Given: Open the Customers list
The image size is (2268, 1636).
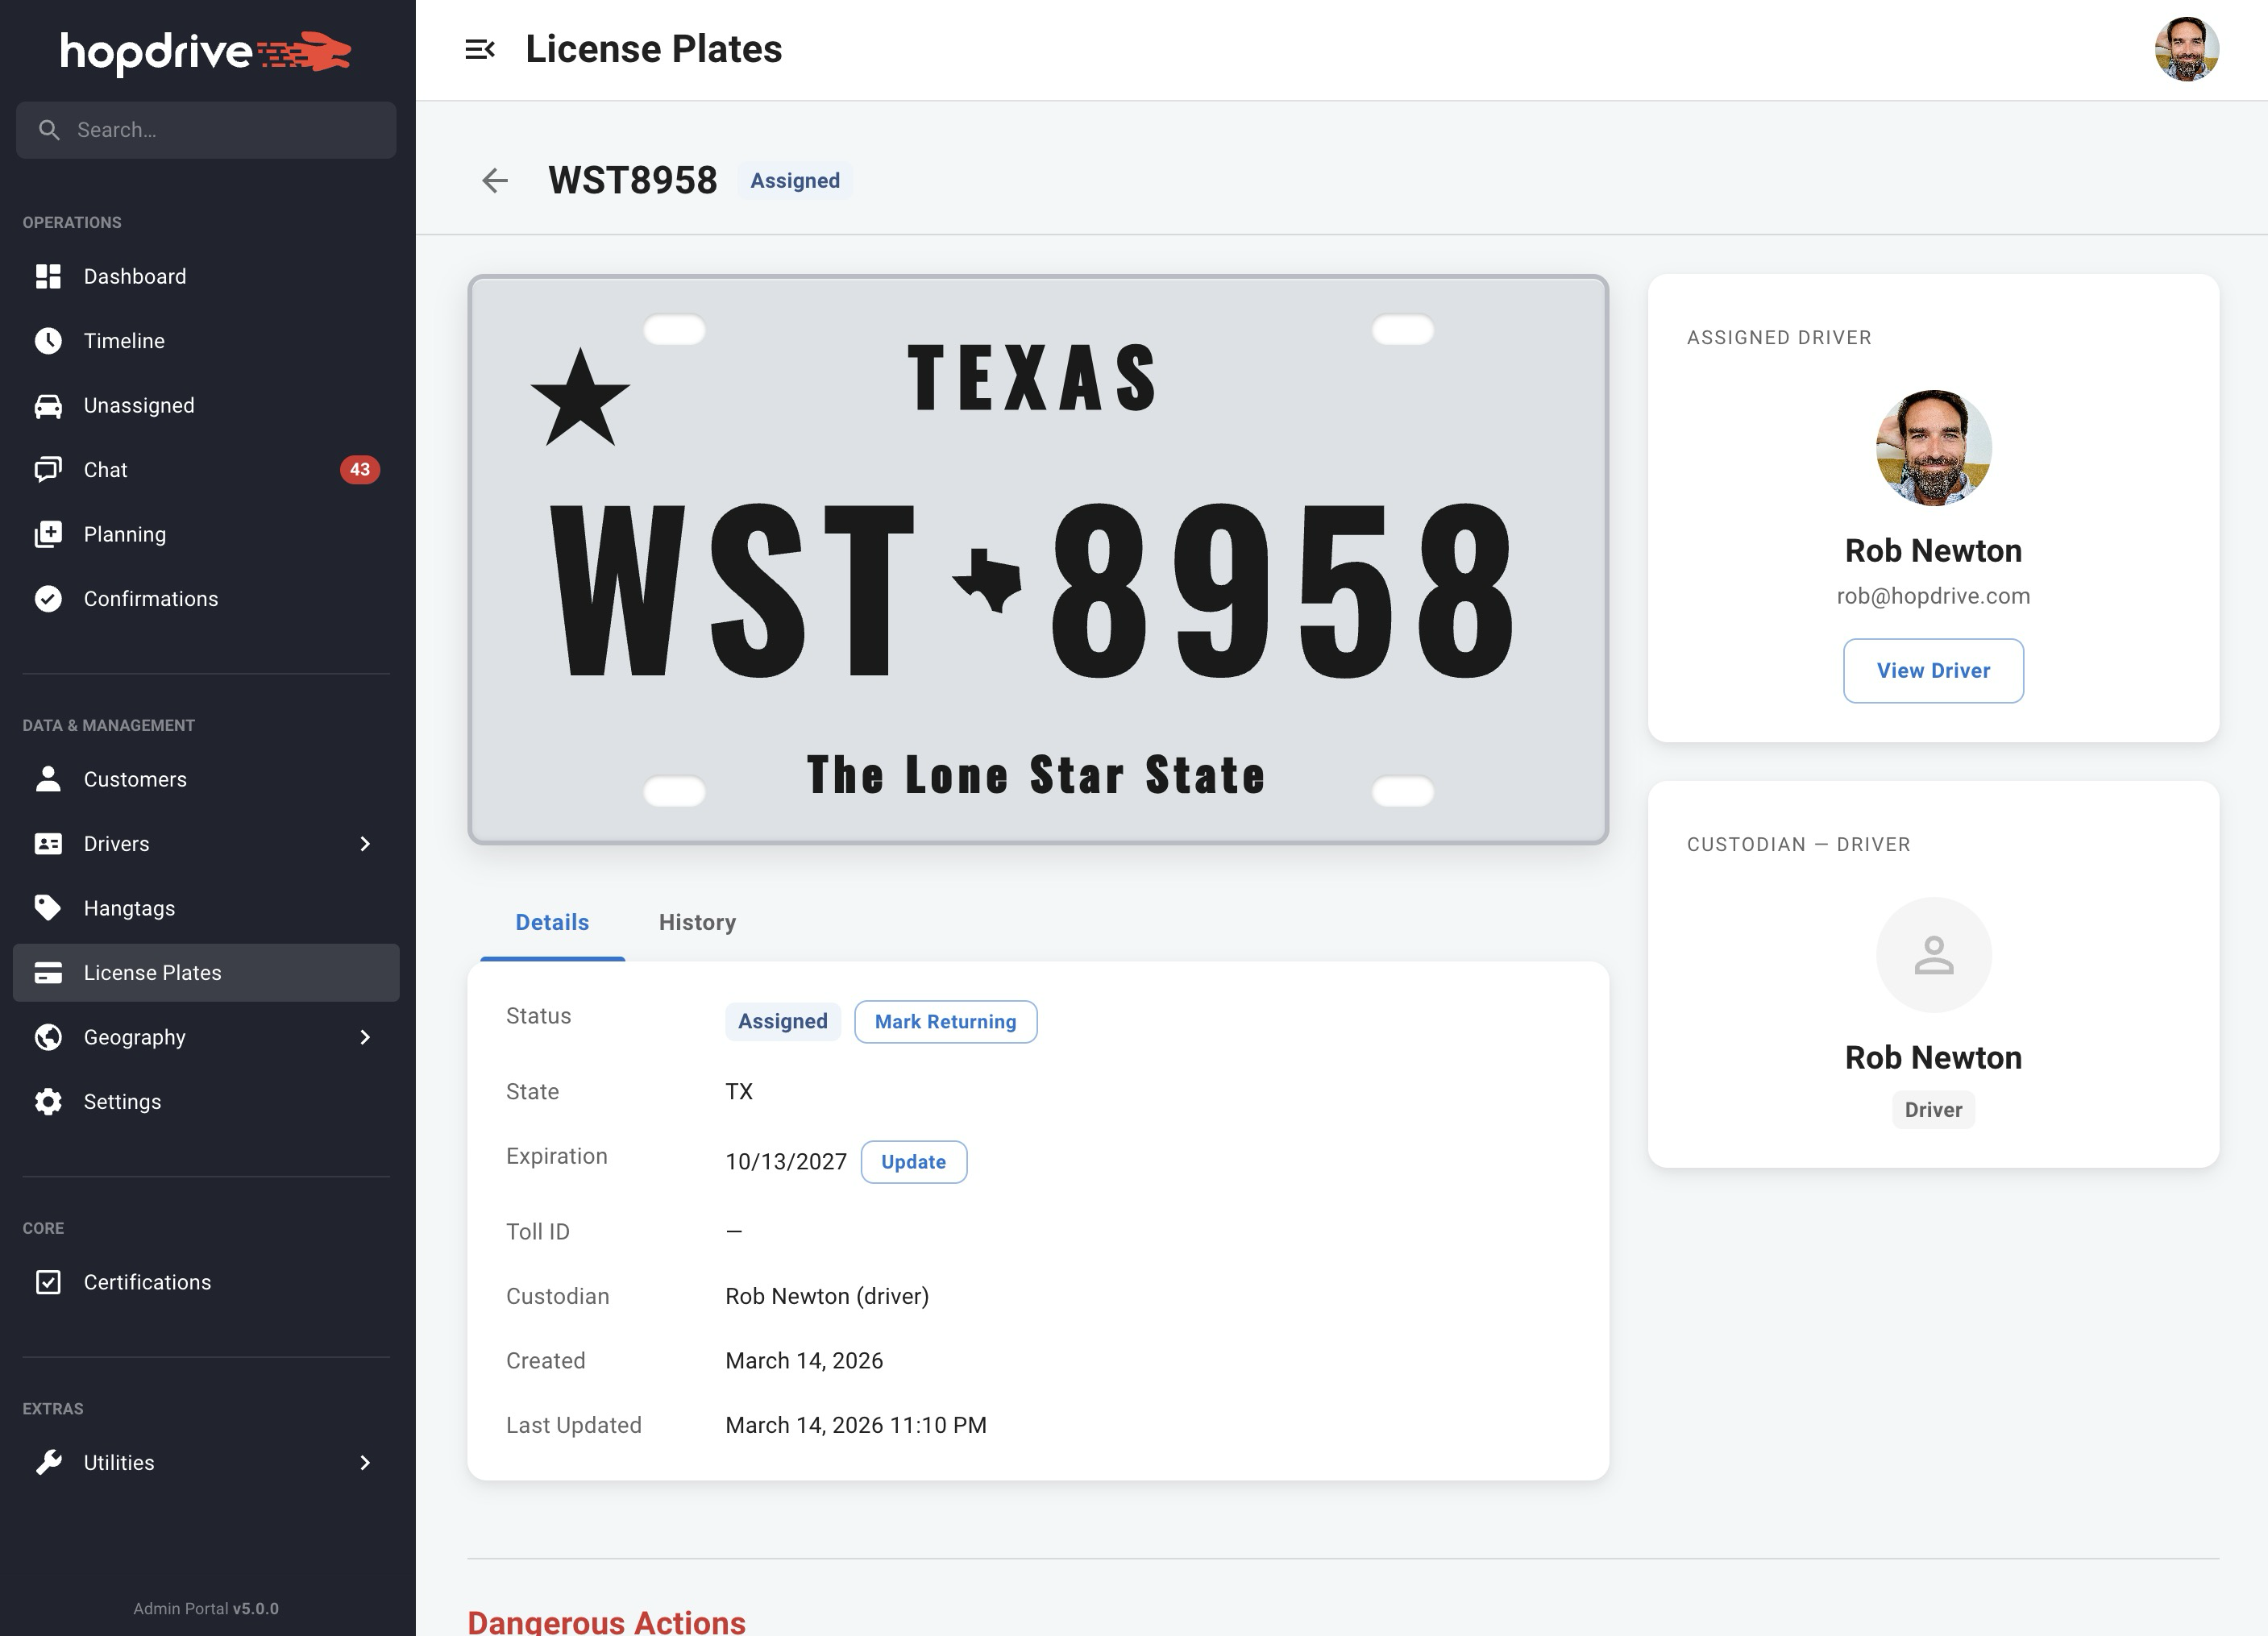Looking at the screenshot, I should click(135, 779).
